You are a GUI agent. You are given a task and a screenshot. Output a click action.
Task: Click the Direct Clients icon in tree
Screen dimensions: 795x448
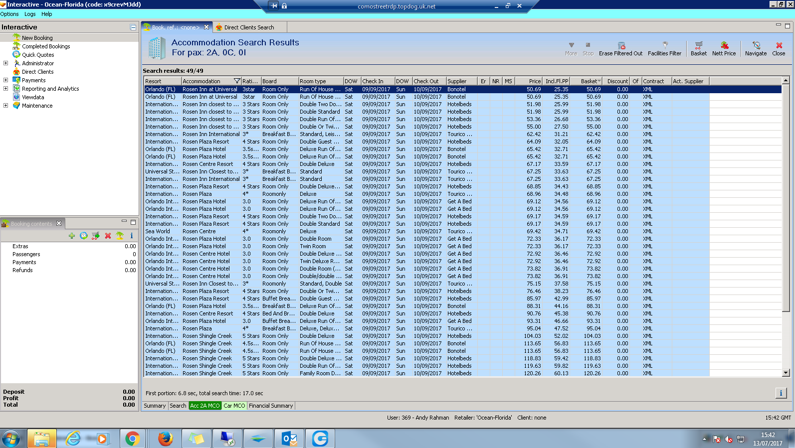coord(16,72)
